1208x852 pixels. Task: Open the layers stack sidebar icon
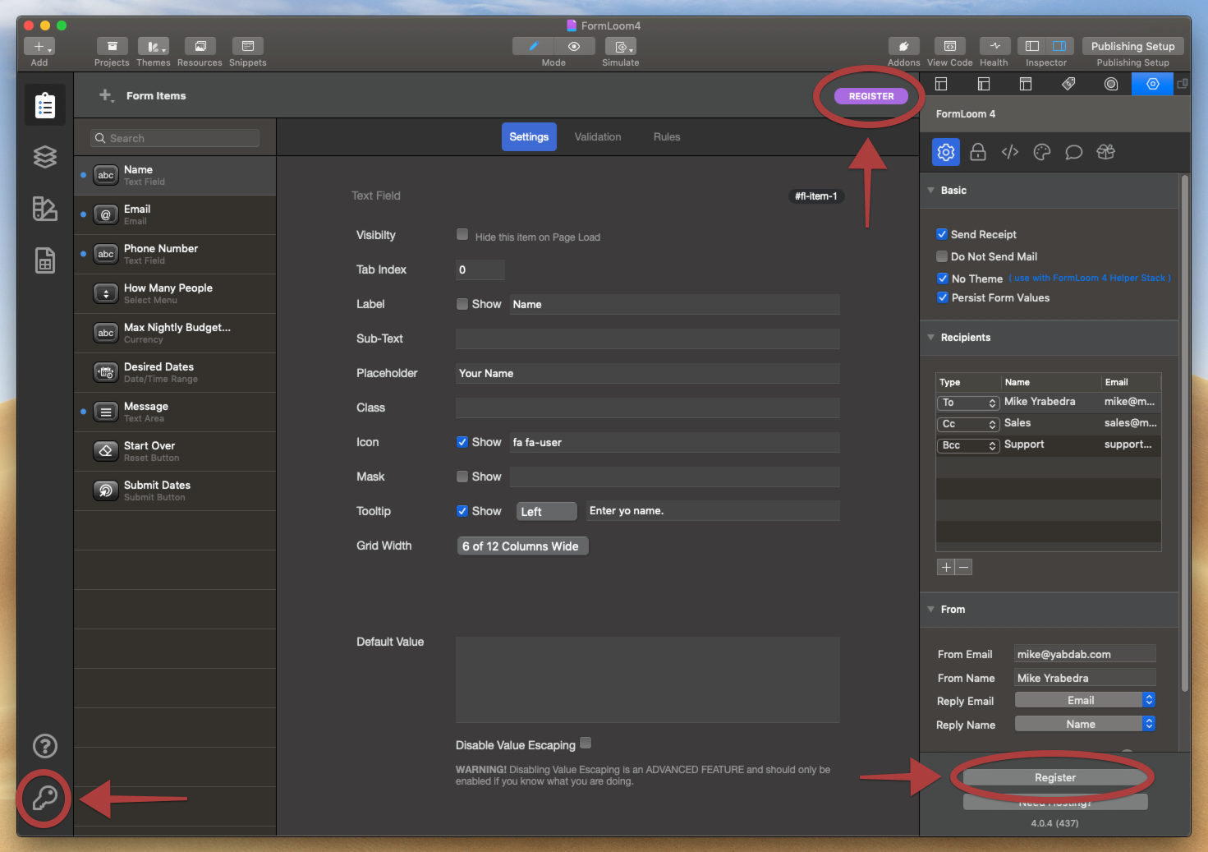[45, 157]
